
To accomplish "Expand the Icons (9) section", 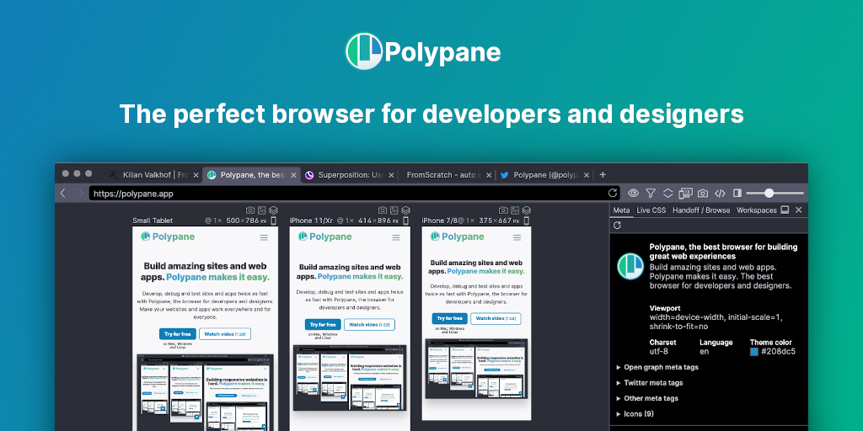I will (x=635, y=413).
